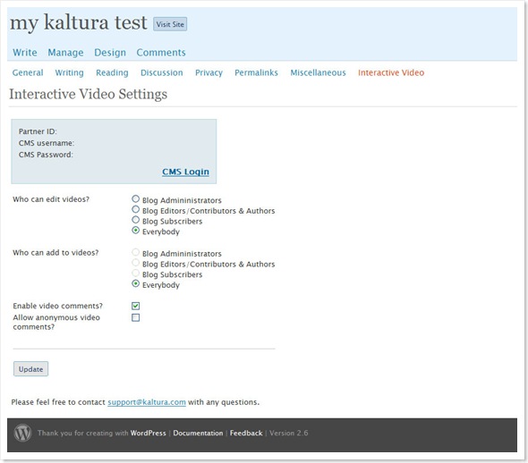This screenshot has width=528, height=463.
Task: Select Everybody for who can add to videos
Action: click(135, 283)
